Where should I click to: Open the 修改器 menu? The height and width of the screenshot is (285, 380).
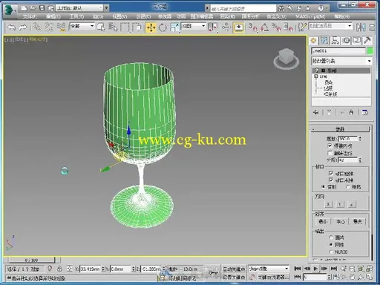point(165,16)
